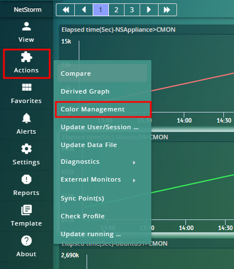Open the About question mark icon
The width and height of the screenshot is (234, 269).
(26, 241)
